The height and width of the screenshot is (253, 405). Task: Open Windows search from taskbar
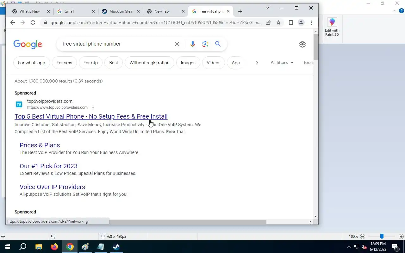tap(23, 247)
